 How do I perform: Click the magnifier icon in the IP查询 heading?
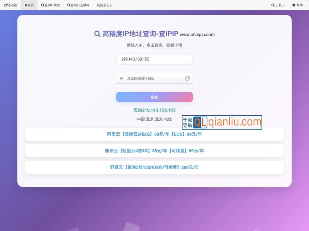click(97, 34)
